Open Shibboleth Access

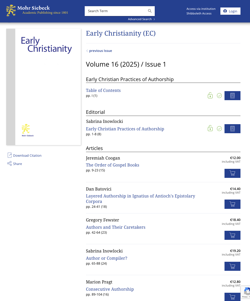199,13
